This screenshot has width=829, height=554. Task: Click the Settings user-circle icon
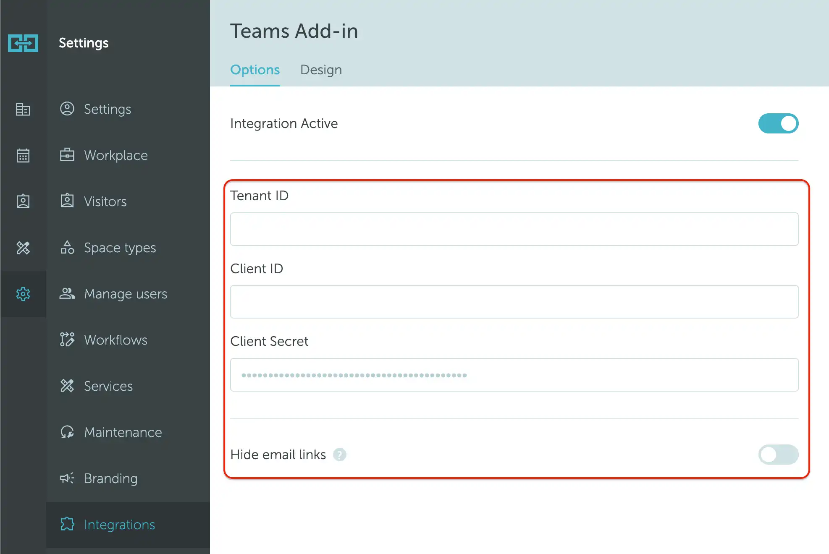click(67, 109)
